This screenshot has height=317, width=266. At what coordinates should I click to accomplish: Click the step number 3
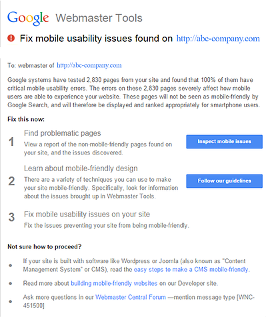pyautogui.click(x=11, y=217)
